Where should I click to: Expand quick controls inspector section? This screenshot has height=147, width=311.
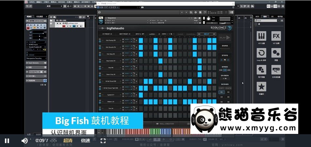click(36, 80)
